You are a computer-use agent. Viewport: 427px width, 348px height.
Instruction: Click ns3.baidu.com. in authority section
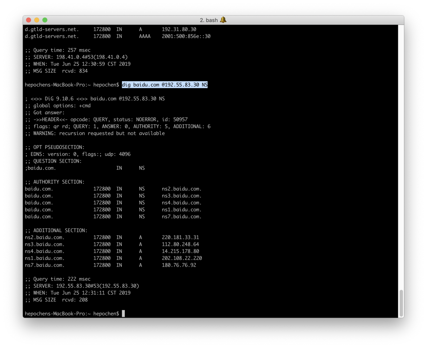(182, 196)
